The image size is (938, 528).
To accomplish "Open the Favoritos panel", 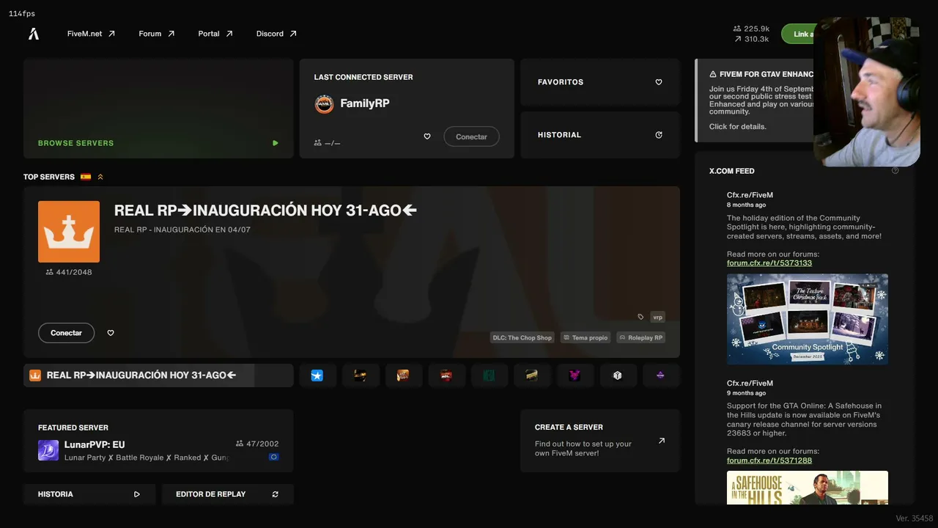I will (600, 82).
